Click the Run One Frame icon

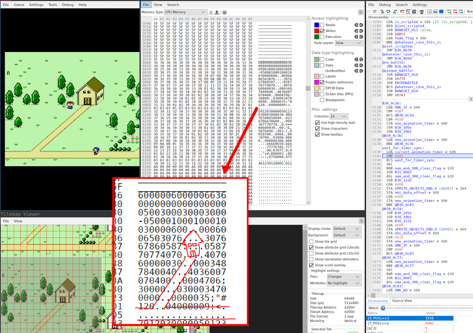441,11
